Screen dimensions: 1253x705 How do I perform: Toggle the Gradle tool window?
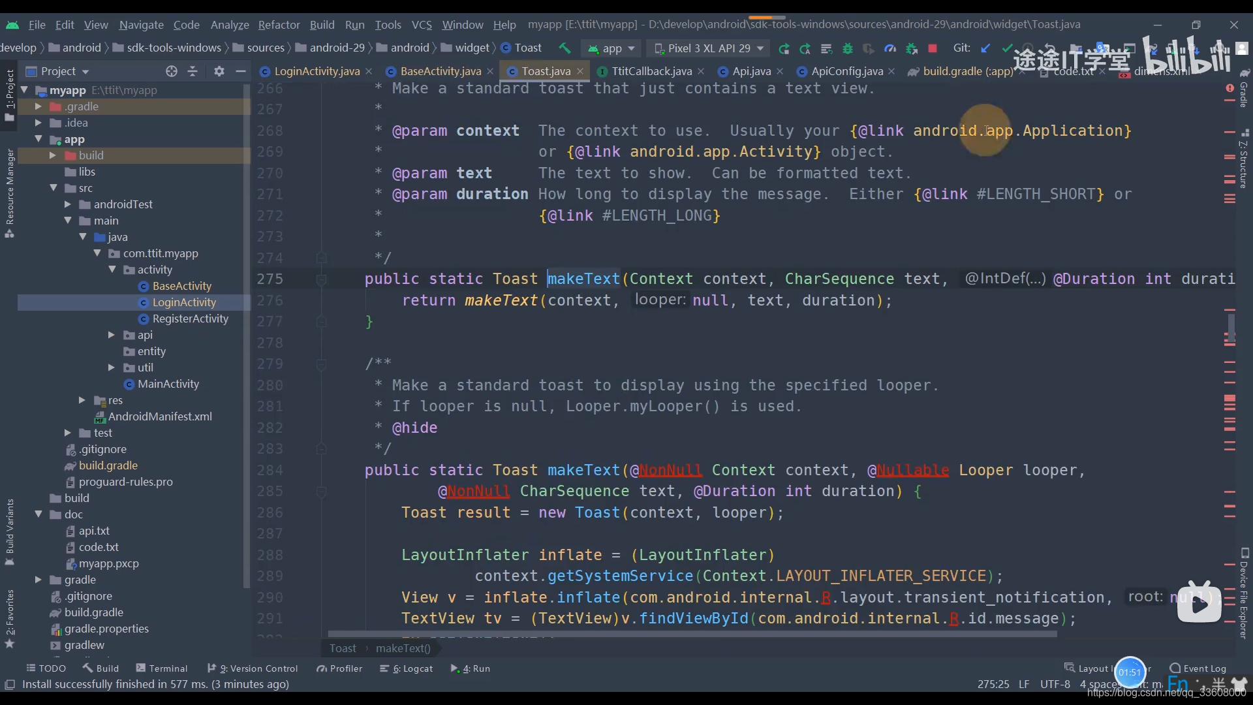click(1245, 87)
